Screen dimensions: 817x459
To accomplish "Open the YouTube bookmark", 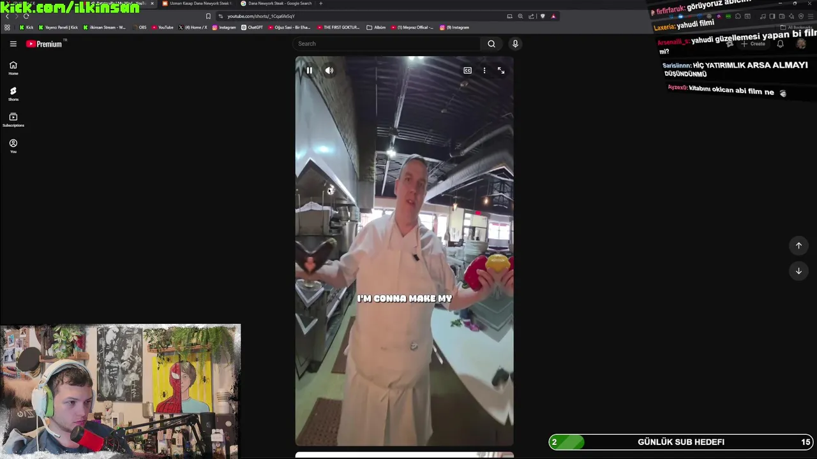I will tap(163, 27).
